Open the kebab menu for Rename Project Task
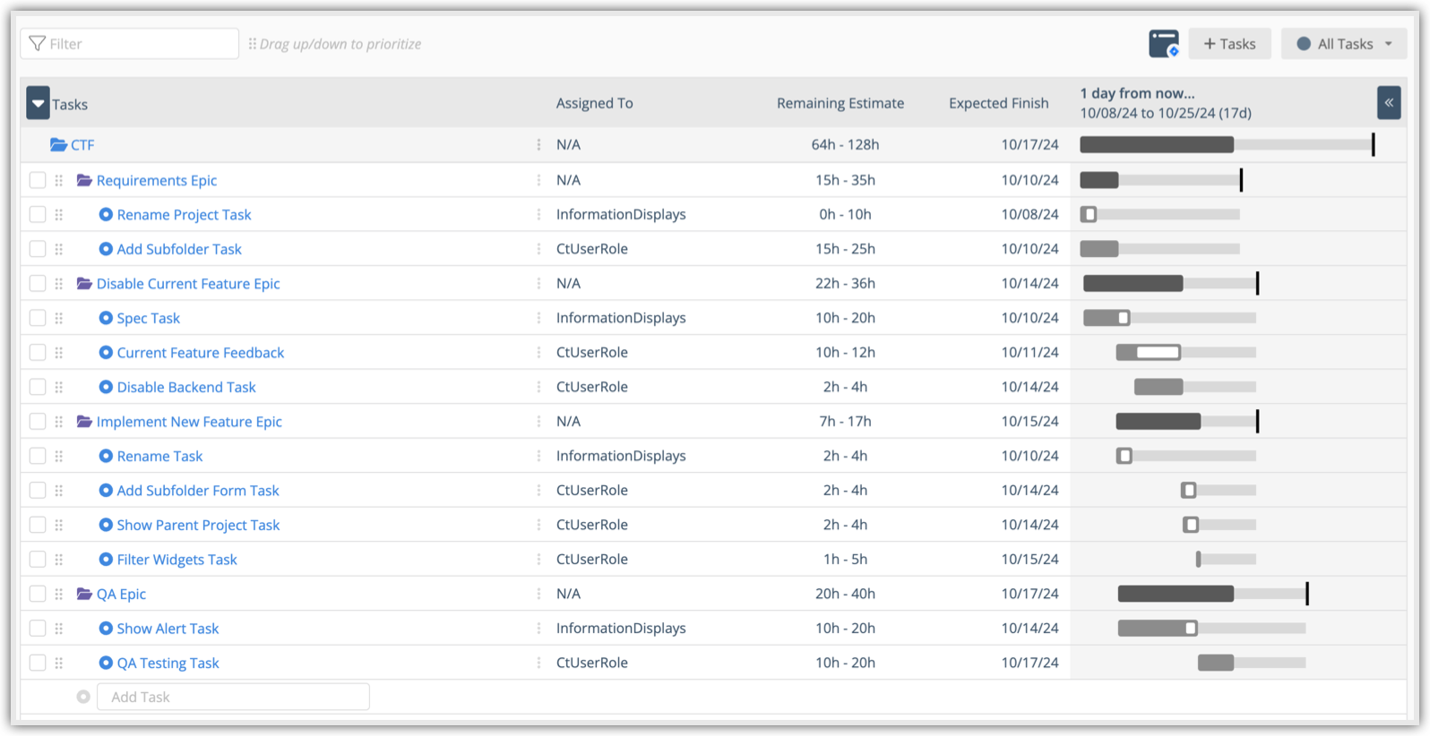Viewport: 1430px width, 736px height. click(538, 215)
